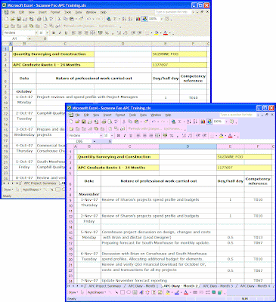Image resolution: width=276 pixels, height=302 pixels.
Task: Open font size dropdown in front window
Action: (x=112, y=135)
